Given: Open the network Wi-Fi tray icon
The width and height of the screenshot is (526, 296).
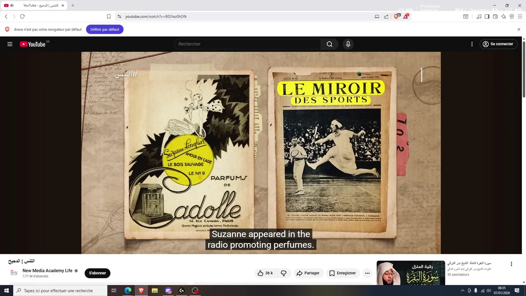Looking at the screenshot, I should click(483, 291).
